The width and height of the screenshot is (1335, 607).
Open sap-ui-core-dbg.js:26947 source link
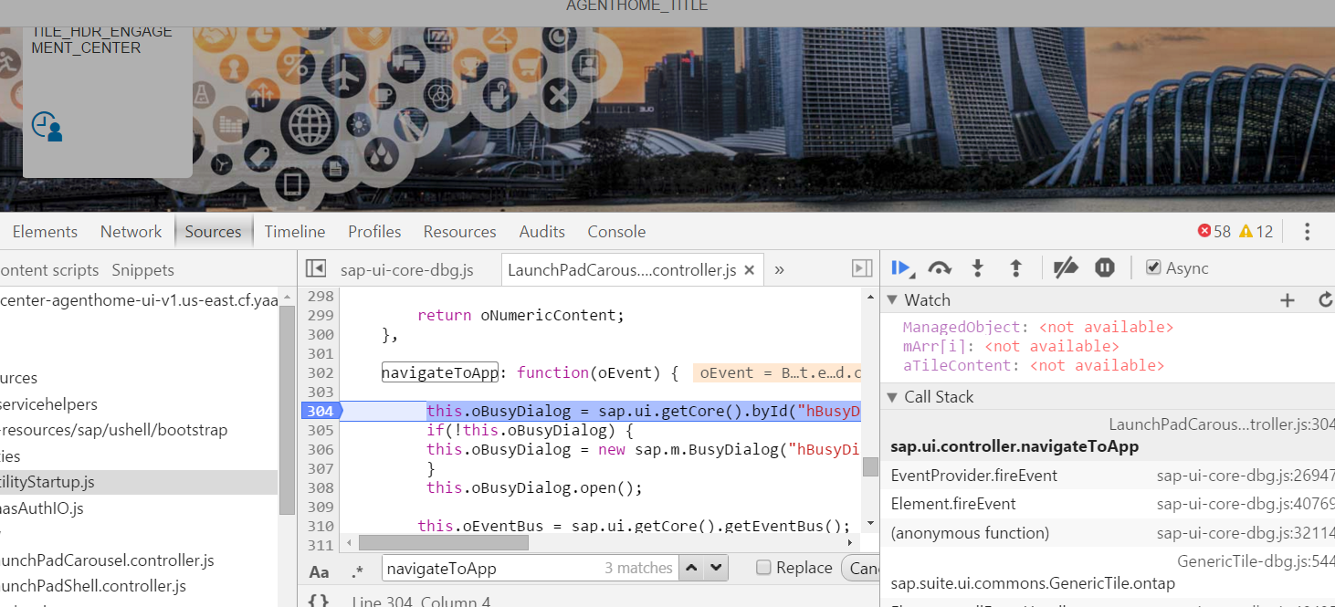(1246, 476)
